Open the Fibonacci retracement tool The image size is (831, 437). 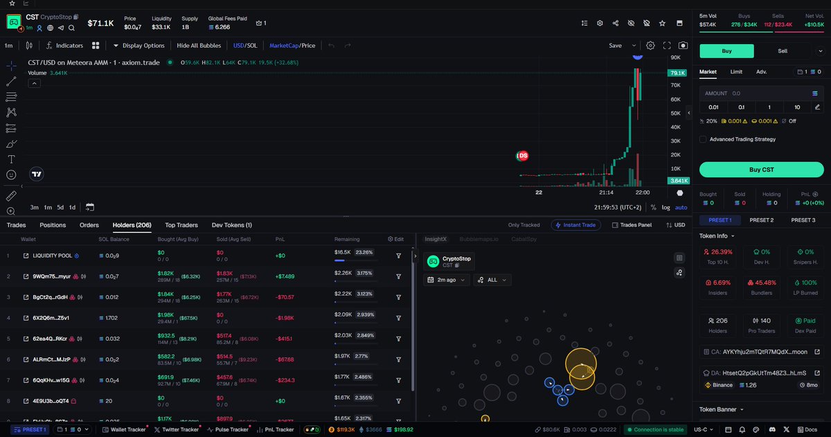click(x=12, y=97)
